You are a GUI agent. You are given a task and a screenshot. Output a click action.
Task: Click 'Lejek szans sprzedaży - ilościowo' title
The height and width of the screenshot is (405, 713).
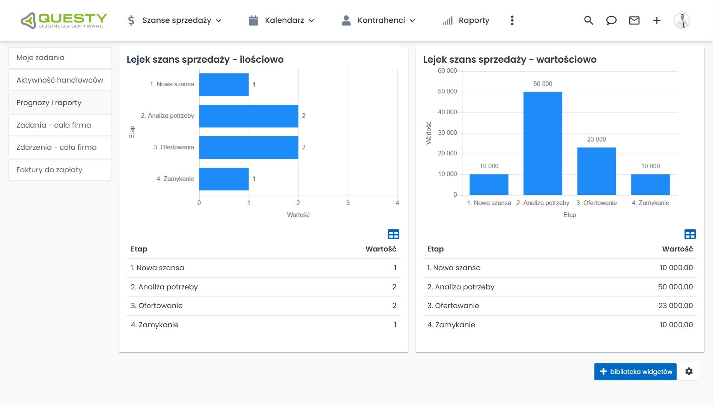(205, 60)
